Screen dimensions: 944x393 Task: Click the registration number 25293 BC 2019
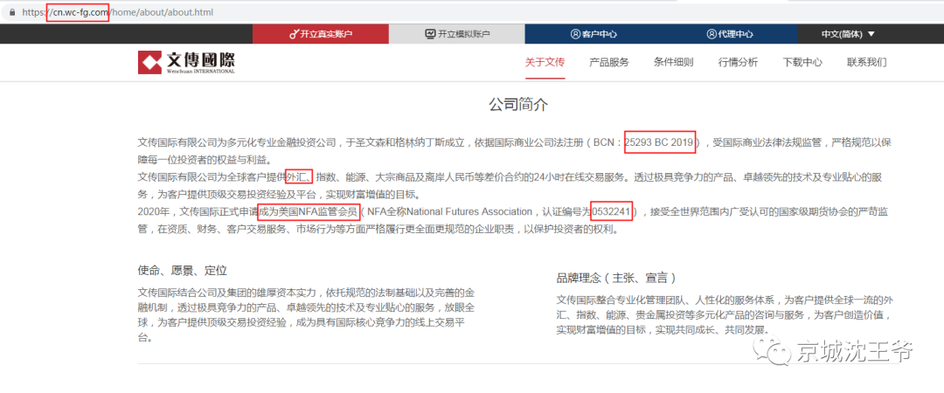[x=659, y=142]
